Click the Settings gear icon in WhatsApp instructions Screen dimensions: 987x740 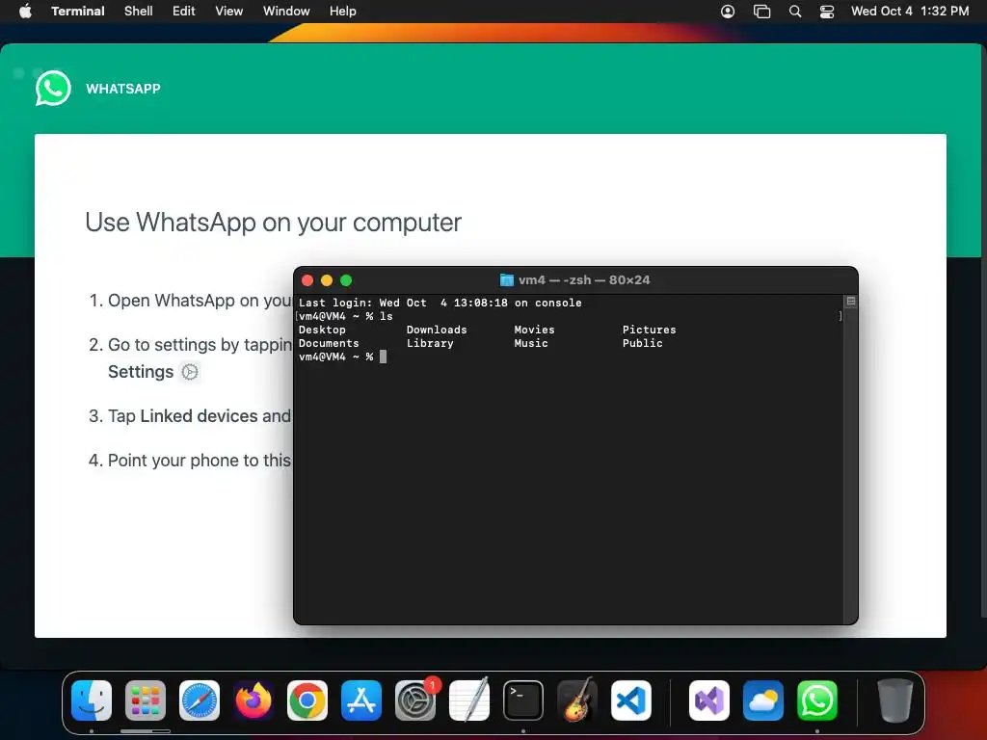pos(190,372)
